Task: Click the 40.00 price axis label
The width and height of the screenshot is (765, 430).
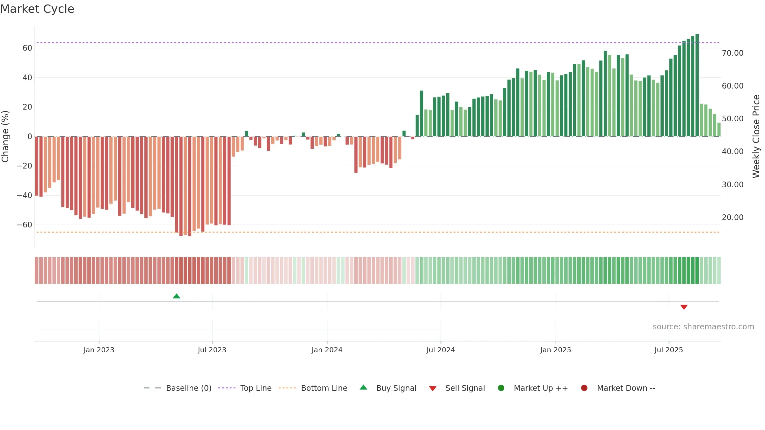Action: pos(732,152)
